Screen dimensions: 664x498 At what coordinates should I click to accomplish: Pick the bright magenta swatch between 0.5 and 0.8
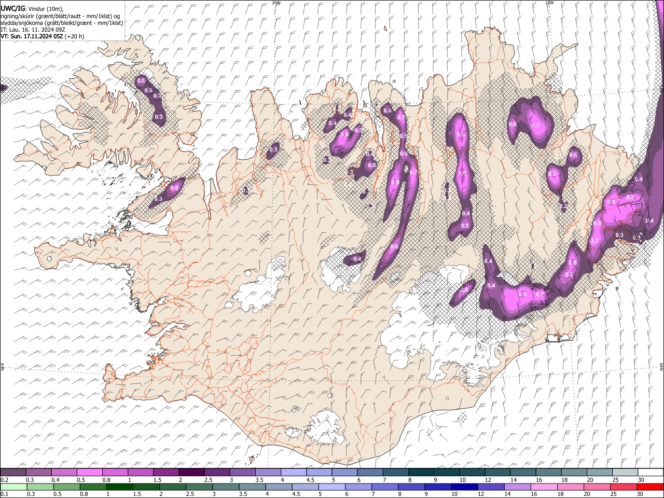[x=90, y=472]
